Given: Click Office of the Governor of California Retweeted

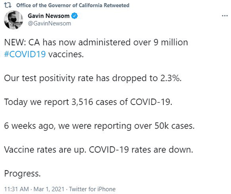Looking at the screenshot, I should pyautogui.click(x=73, y=5).
